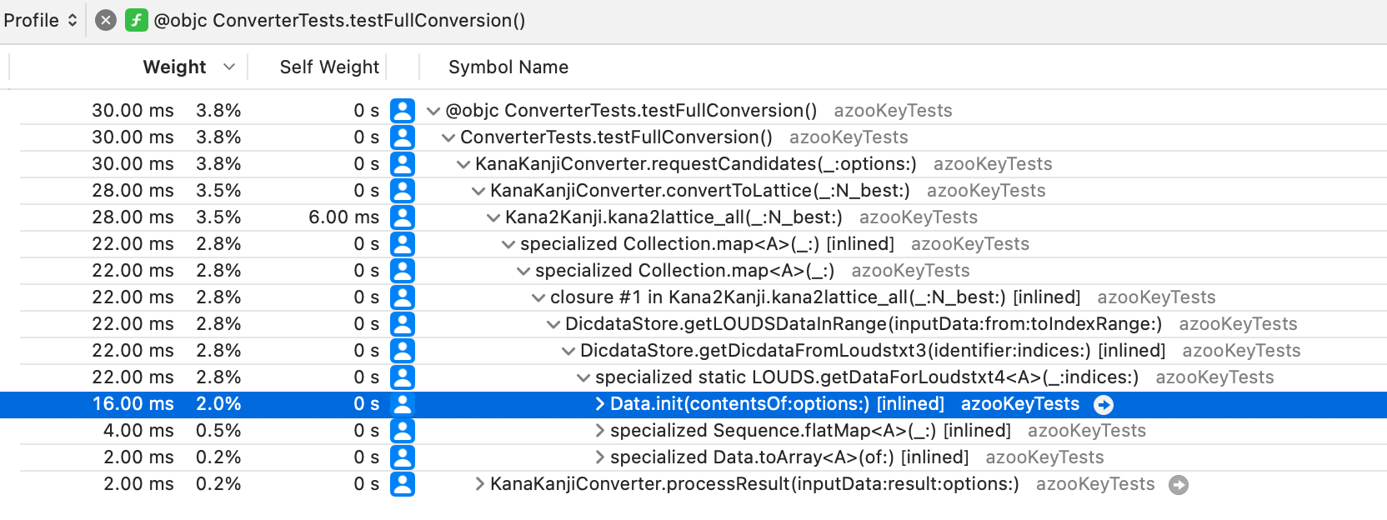Click user icon on DicdataStore.getLOUDSDataInRange row

click(x=403, y=324)
